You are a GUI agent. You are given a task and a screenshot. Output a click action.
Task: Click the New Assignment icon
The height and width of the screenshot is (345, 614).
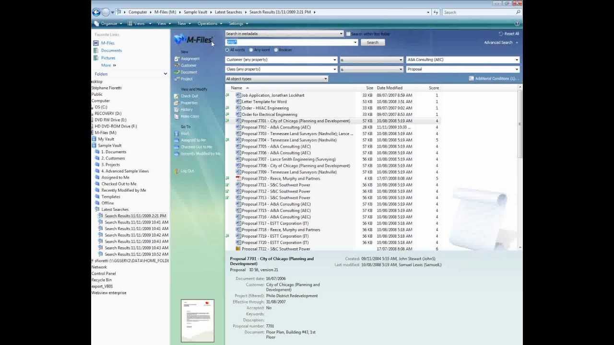(177, 58)
